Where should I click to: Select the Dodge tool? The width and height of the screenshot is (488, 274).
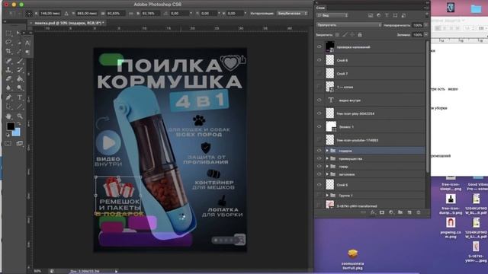pyautogui.click(x=20, y=88)
